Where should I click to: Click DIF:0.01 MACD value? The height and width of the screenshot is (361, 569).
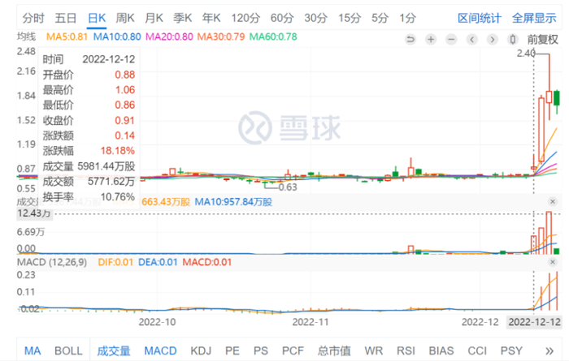tap(115, 262)
